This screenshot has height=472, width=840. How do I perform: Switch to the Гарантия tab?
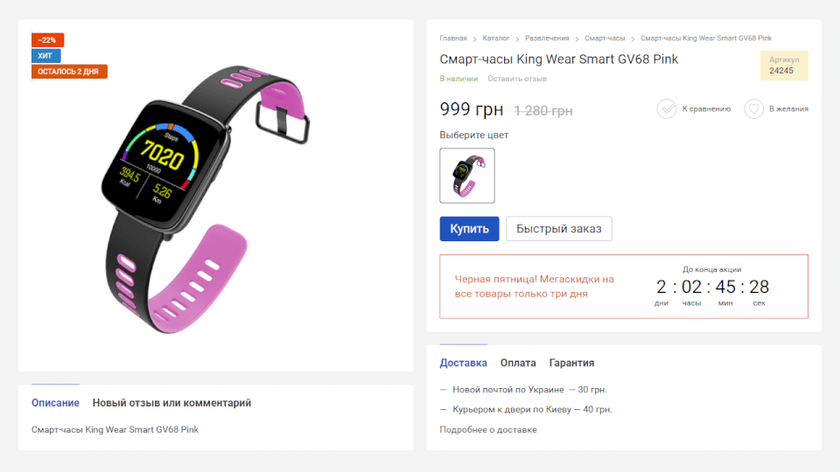(571, 363)
